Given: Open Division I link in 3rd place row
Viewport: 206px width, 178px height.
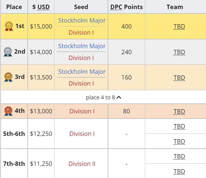Looking at the screenshot, I should pos(81,84).
